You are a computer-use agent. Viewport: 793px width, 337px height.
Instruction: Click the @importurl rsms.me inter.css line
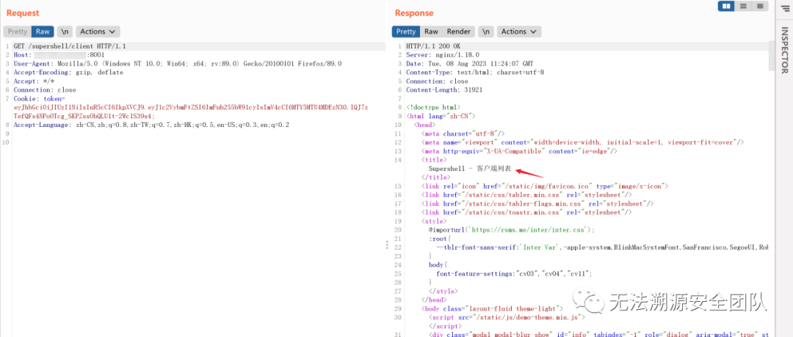(x=512, y=230)
